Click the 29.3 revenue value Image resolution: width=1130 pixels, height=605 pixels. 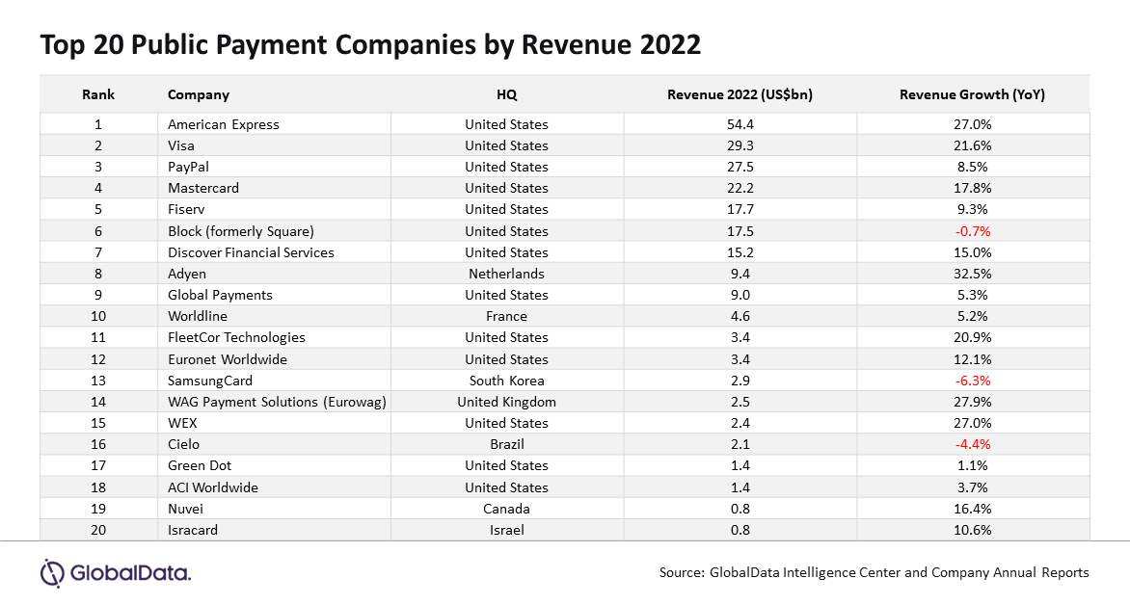[740, 145]
